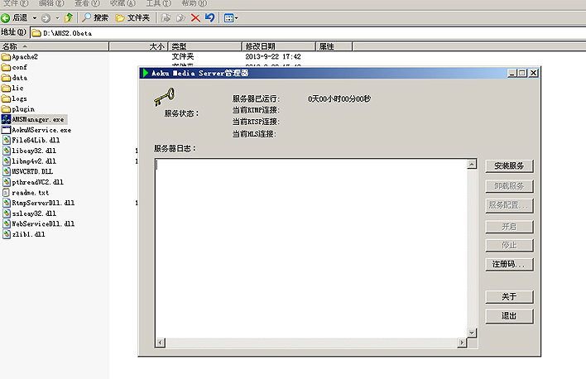Select the logs folder
Screen dimensions: 586x379
click(14, 98)
